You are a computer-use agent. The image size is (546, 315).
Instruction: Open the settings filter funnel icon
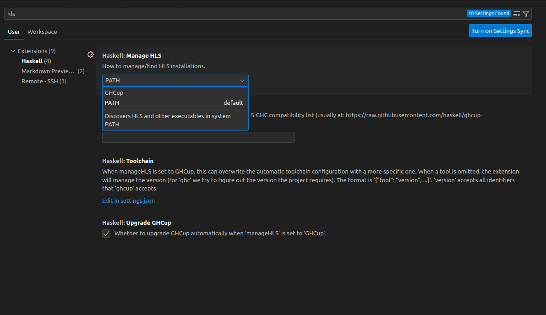(526, 14)
